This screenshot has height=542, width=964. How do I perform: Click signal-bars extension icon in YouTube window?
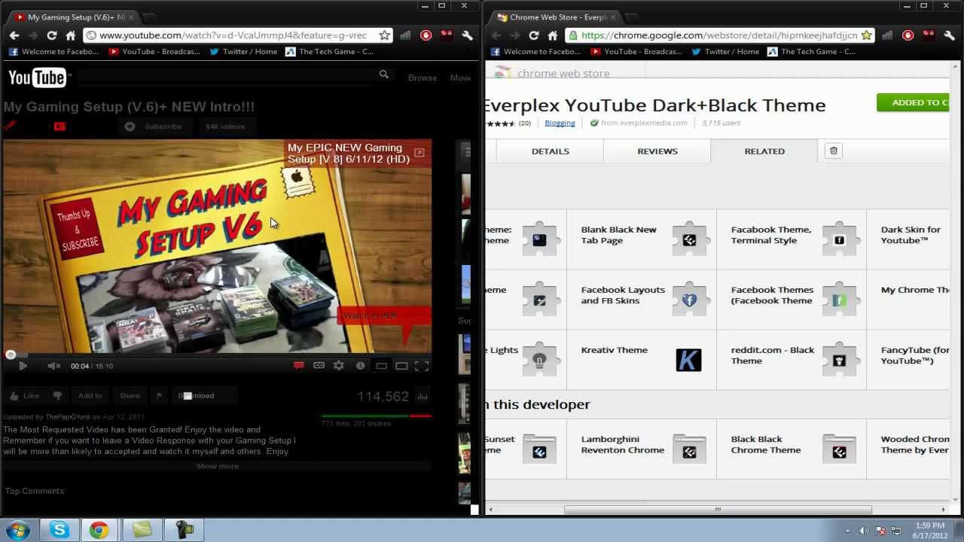click(405, 35)
